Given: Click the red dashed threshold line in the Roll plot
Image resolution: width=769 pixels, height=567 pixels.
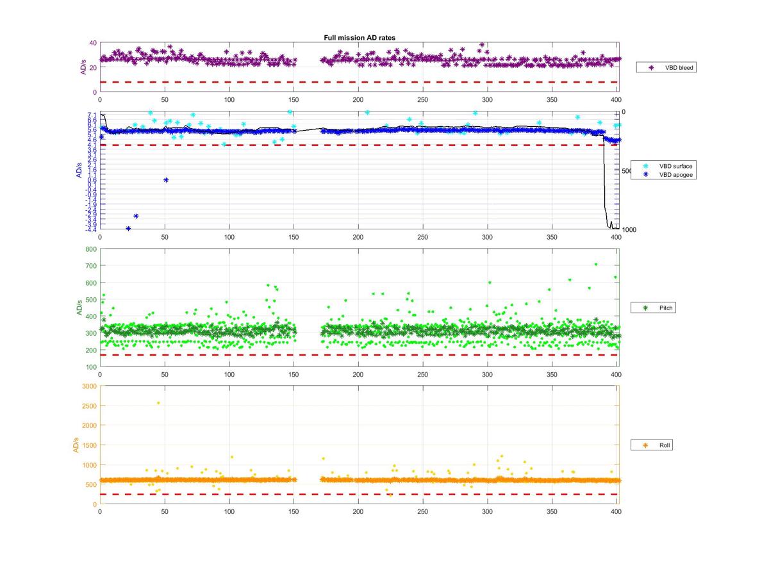Looking at the screenshot, I should coord(359,494).
